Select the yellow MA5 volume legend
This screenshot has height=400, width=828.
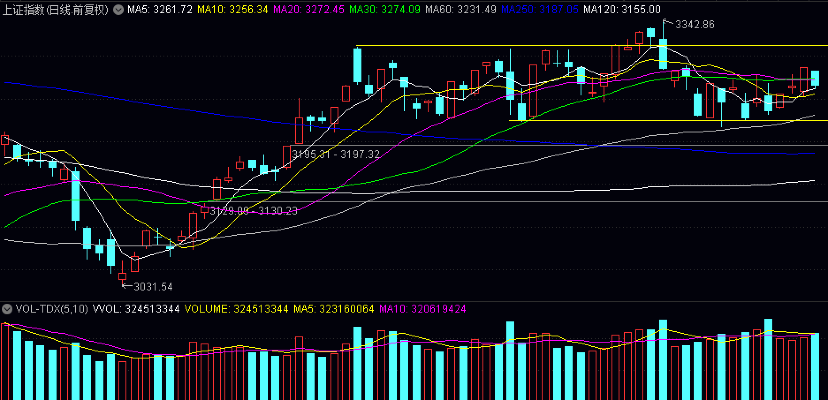coord(334,309)
